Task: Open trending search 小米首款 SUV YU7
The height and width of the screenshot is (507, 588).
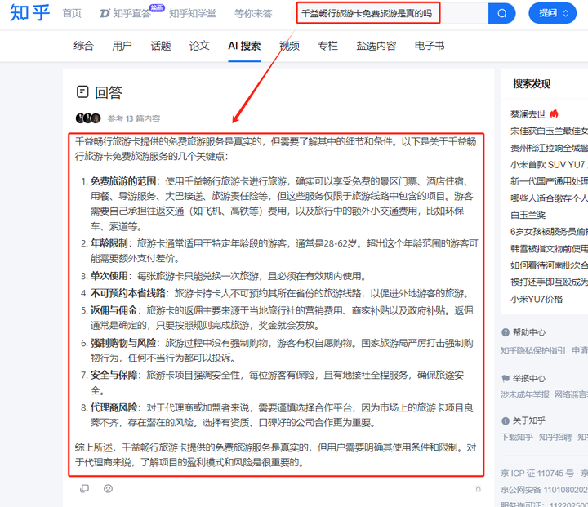Action: [x=549, y=165]
